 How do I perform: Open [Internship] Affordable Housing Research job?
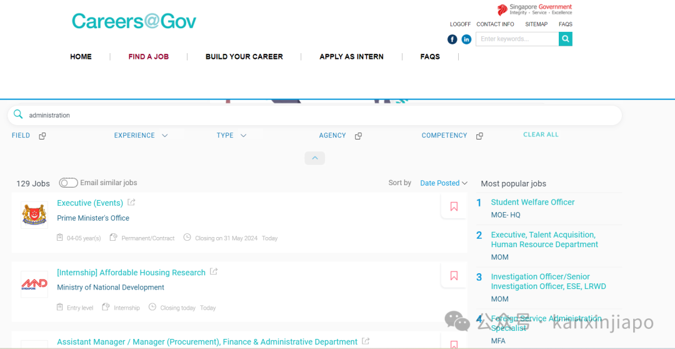coord(131,273)
